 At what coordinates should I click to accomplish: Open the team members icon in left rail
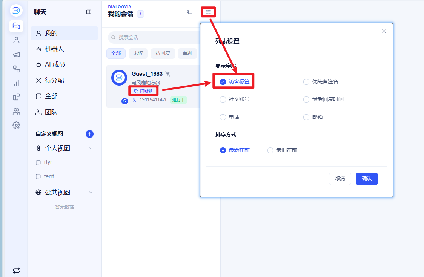tap(16, 111)
